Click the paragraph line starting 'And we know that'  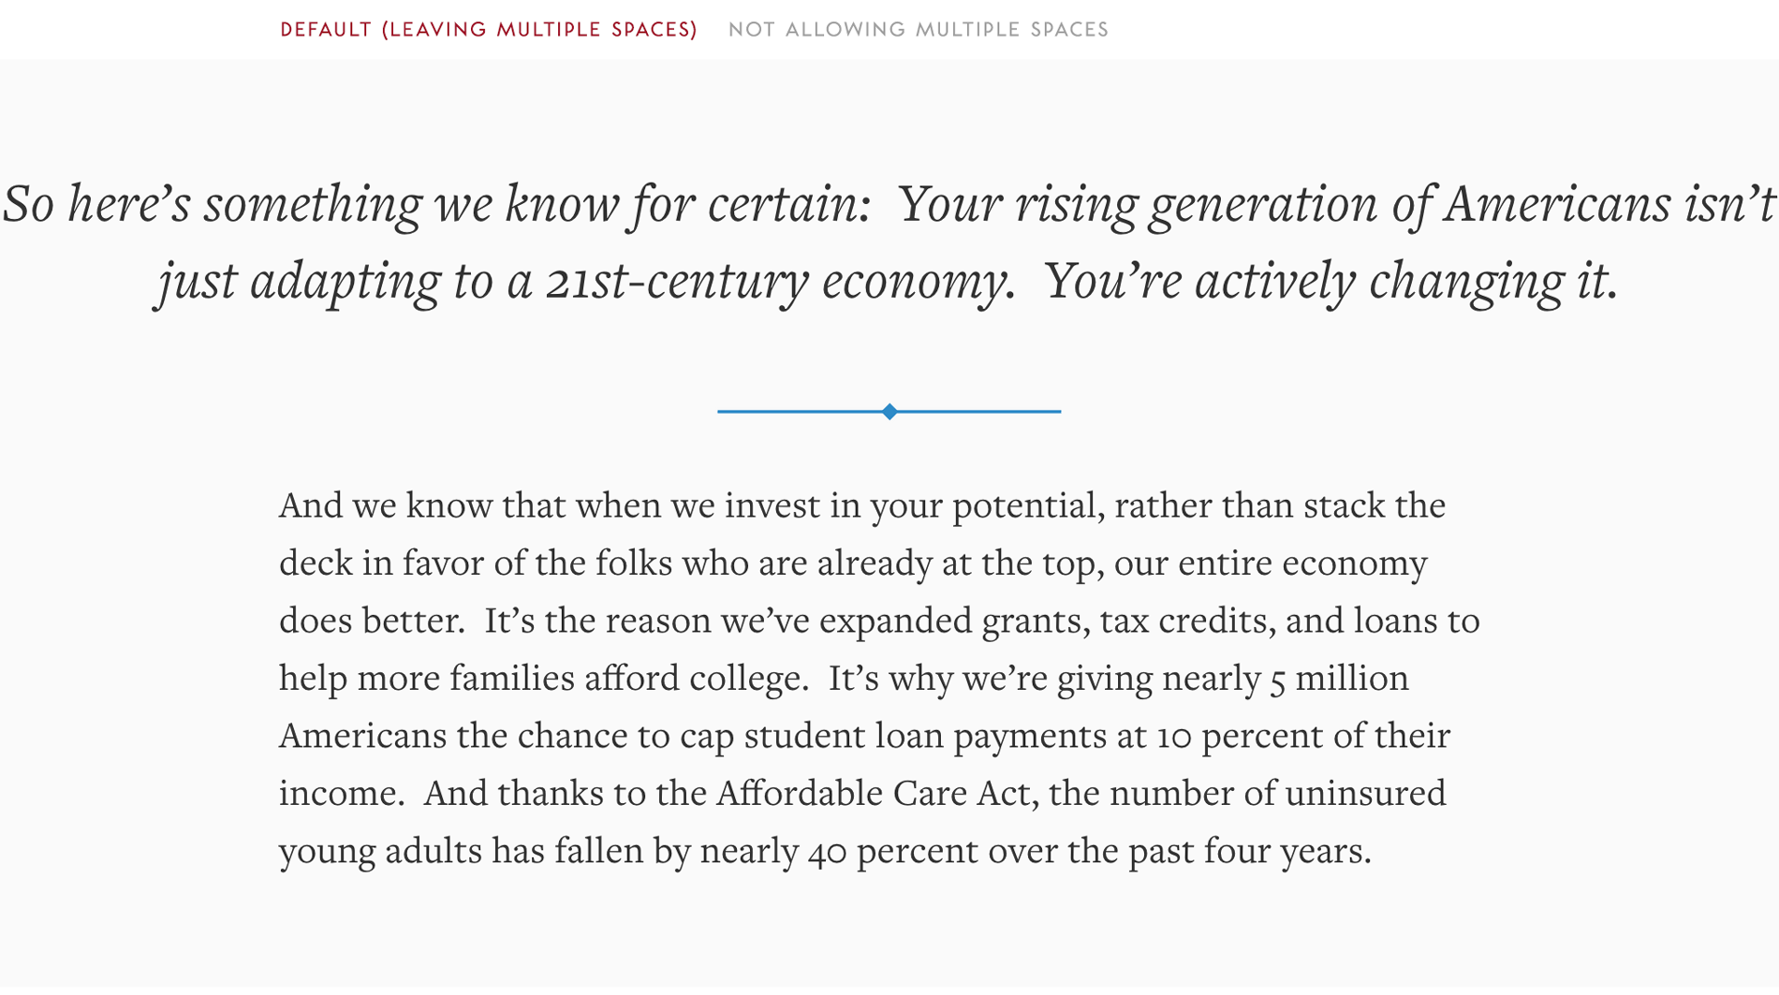[x=862, y=506]
